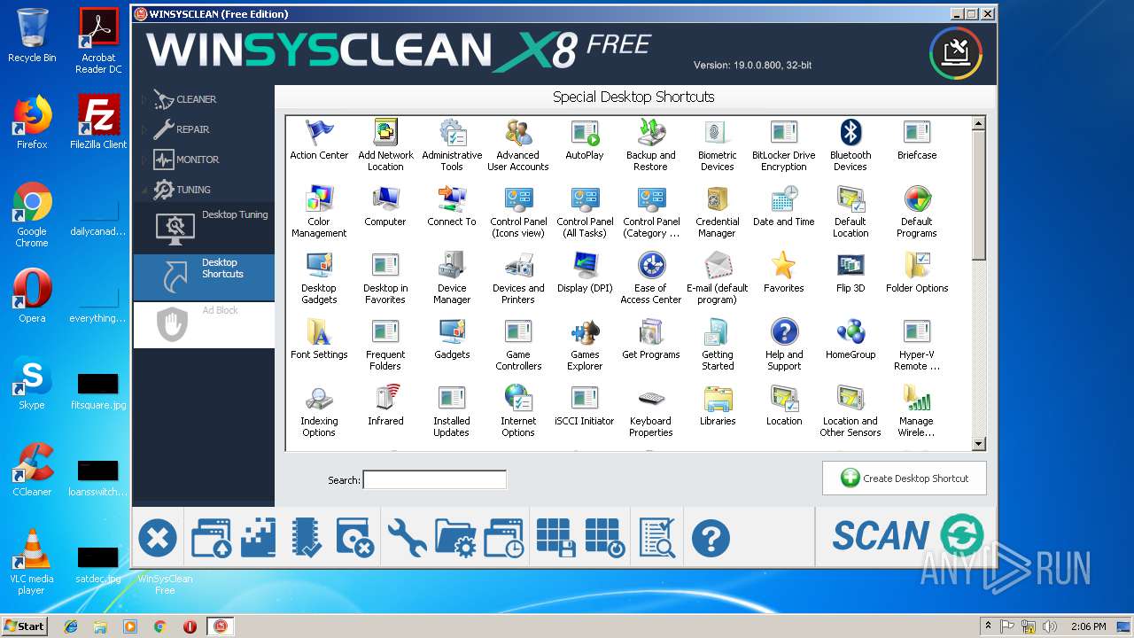Viewport: 1134px width, 638px height.
Task: Choose the Favorites star icon
Action: (x=784, y=266)
